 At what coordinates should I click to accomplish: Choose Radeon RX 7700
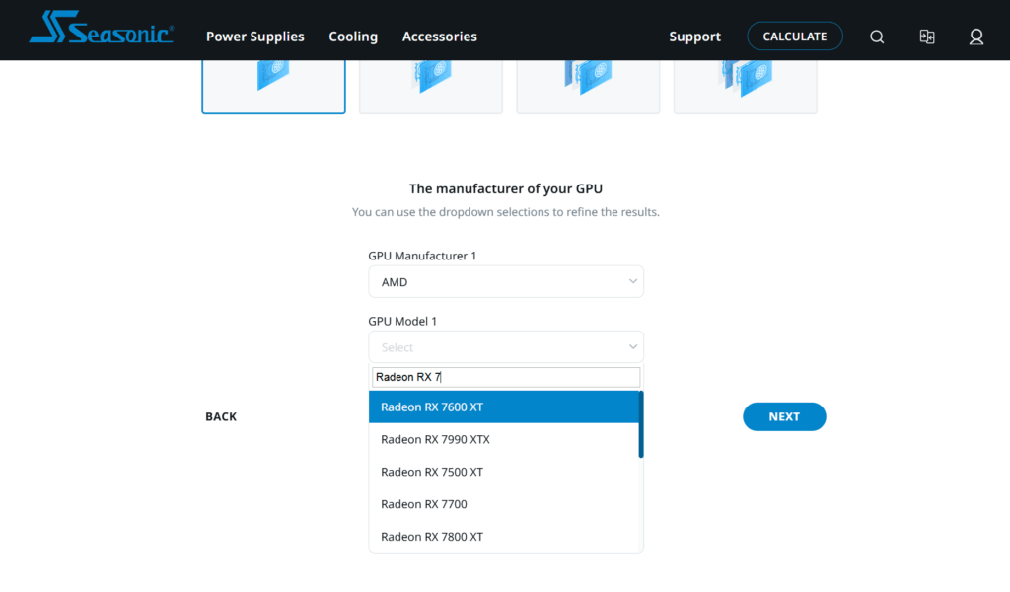pyautogui.click(x=504, y=504)
